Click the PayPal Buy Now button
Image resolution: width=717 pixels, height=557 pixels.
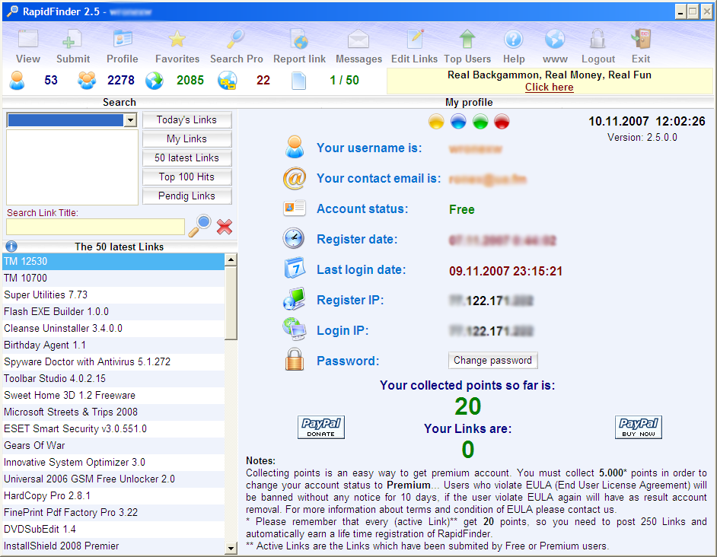coord(639,427)
